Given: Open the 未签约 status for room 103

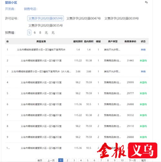Looking at the screenshot, I should (143, 93).
